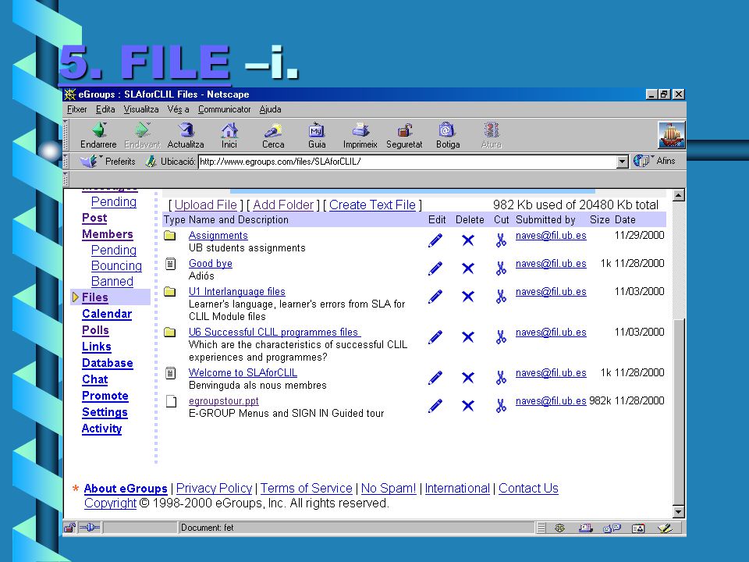Click the No Spam! footer link
This screenshot has height=562, width=749.
(389, 489)
